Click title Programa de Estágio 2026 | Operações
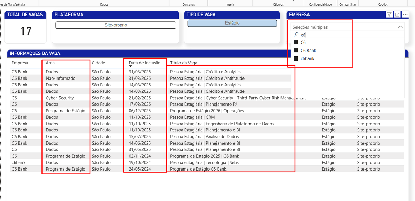Viewport: 415px width, 201px height. (207, 111)
